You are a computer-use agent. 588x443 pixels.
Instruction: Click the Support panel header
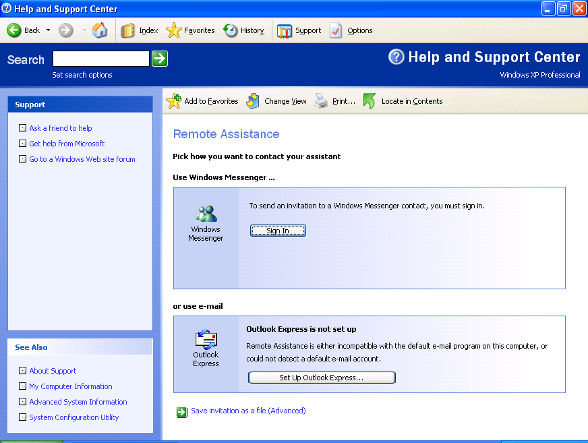pyautogui.click(x=80, y=105)
